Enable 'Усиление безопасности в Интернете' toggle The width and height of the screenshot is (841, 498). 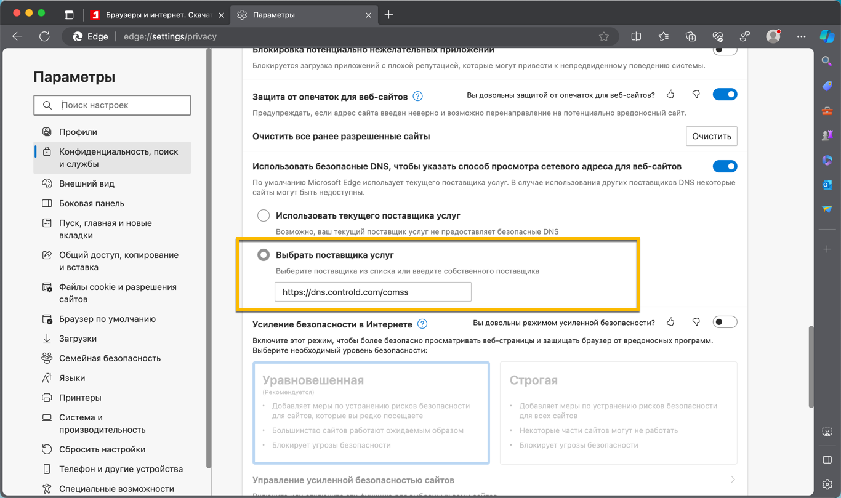(725, 322)
